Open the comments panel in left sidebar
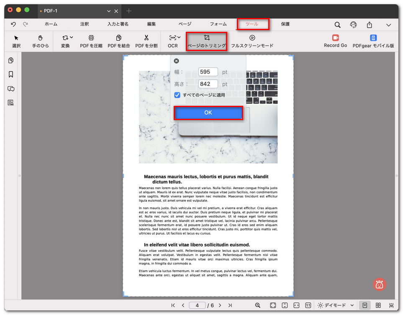 (11, 89)
